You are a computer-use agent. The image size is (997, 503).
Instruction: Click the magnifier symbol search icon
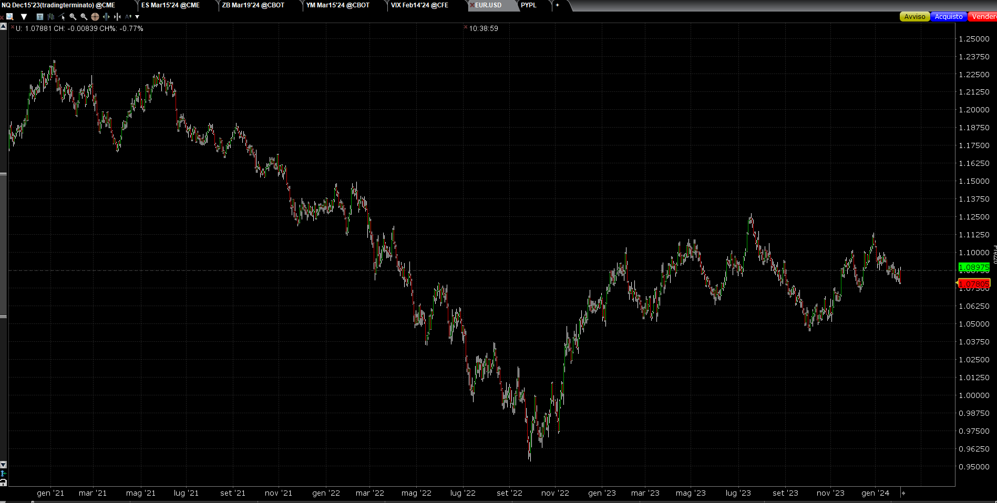tap(9, 17)
